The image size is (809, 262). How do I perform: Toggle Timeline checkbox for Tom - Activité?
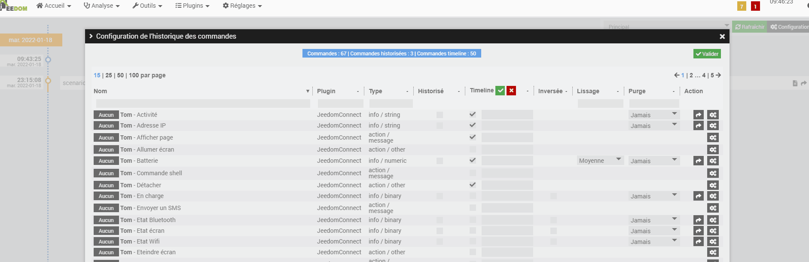click(473, 114)
